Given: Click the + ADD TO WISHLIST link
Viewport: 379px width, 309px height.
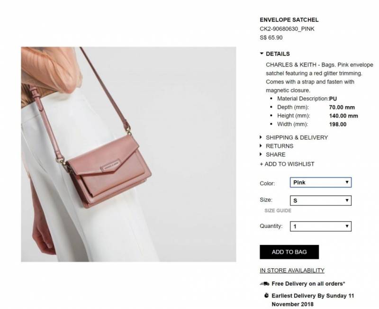Looking at the screenshot, I should pyautogui.click(x=287, y=164).
